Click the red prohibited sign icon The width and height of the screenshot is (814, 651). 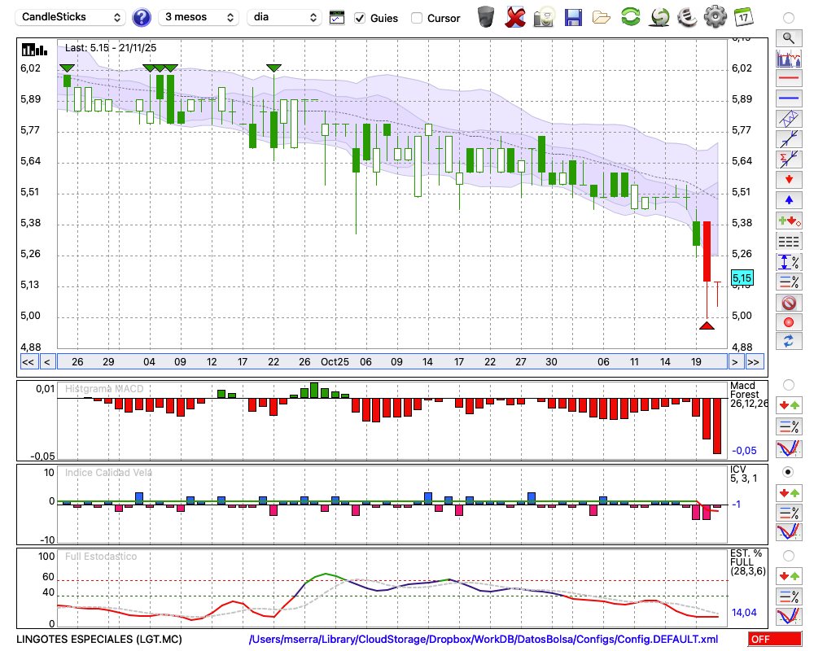[789, 303]
